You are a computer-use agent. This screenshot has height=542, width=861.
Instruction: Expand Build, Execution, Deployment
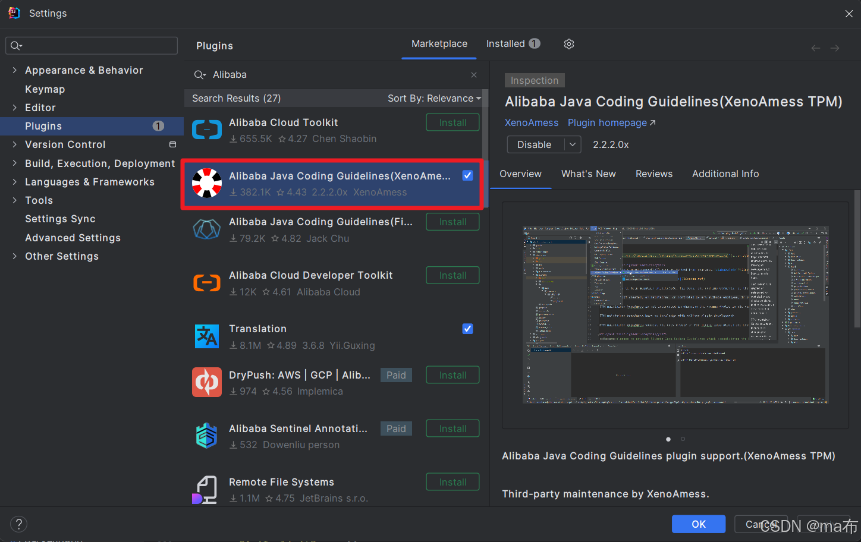pos(14,163)
